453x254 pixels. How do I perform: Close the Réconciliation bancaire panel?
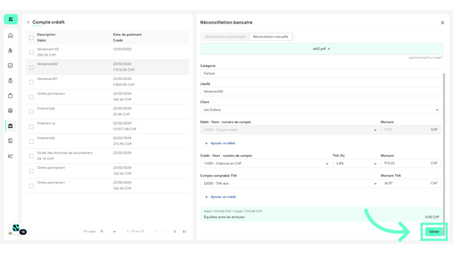[442, 22]
